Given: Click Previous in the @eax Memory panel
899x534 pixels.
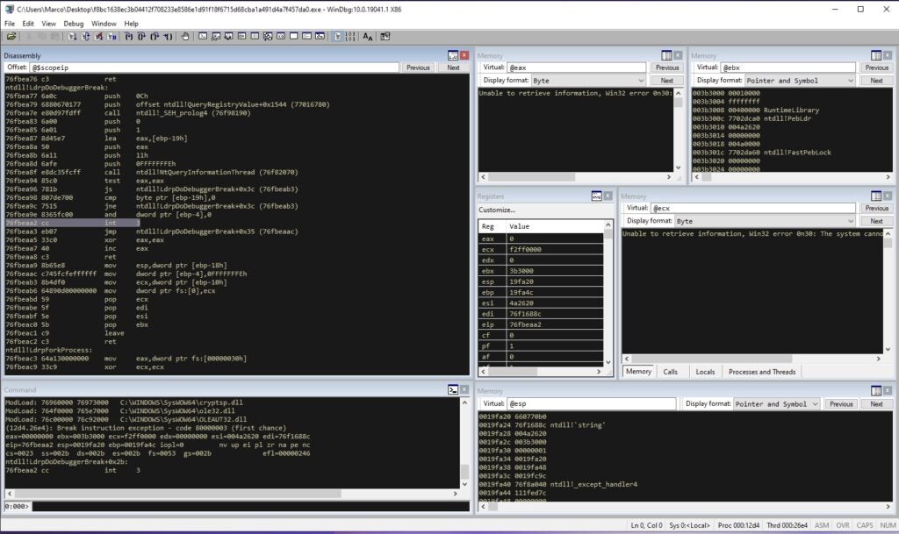Looking at the screenshot, I should click(668, 67).
